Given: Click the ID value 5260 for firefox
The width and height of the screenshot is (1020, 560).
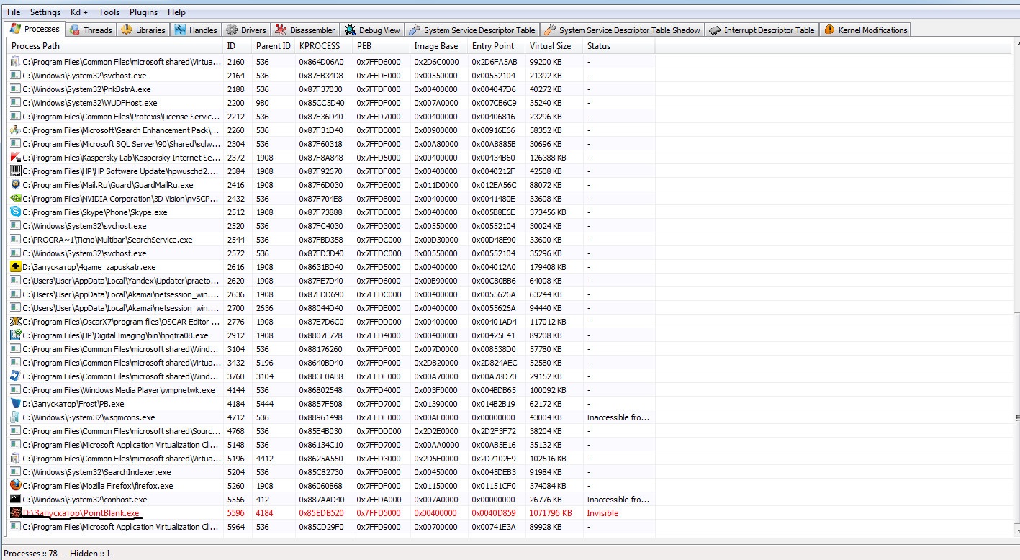Looking at the screenshot, I should (236, 486).
